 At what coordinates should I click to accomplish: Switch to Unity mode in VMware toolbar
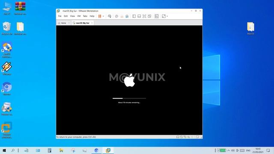[149, 16]
